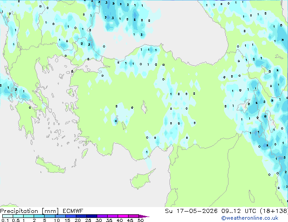The image size is (288, 222).
Task: Click the 35–40 mm magenta legend swatch
Action: pyautogui.click(x=112, y=216)
